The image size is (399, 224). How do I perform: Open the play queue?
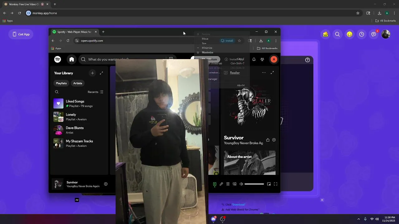click(228, 184)
